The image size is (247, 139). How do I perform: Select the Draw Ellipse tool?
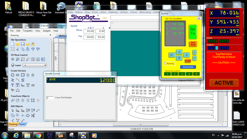pos(18,75)
